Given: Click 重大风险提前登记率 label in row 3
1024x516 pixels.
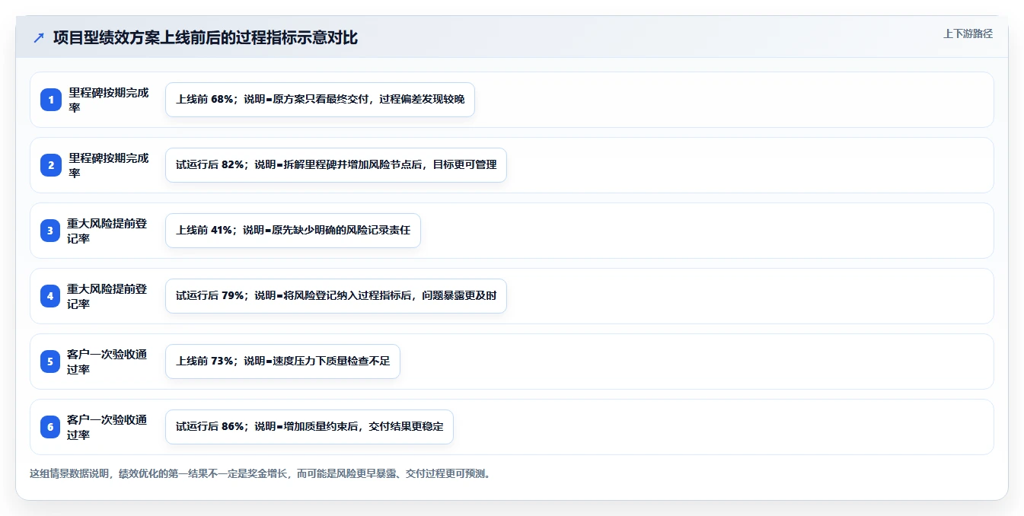Looking at the screenshot, I should pos(107,231).
